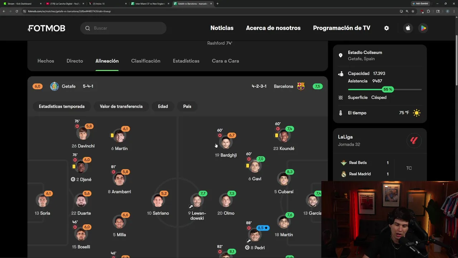Open Ask Gemini in Chrome

point(420,4)
